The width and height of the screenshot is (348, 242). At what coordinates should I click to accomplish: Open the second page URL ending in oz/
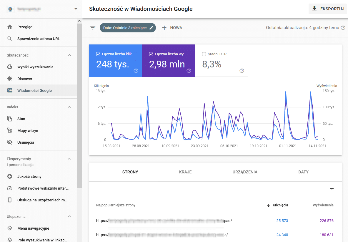point(162,235)
